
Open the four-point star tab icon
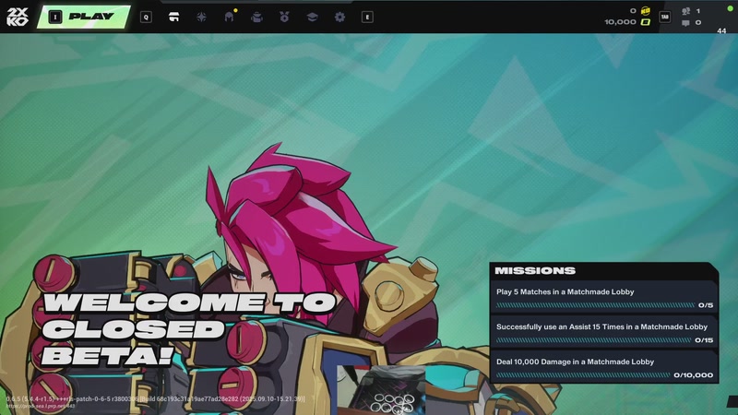(201, 17)
